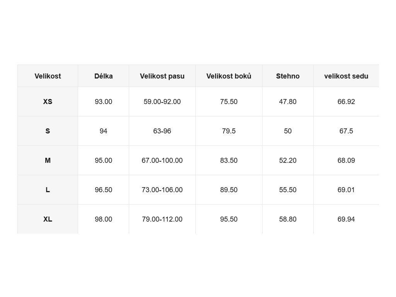Click the 47.80 thigh value cell

pos(288,102)
